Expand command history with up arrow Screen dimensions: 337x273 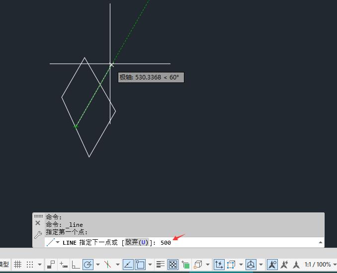point(321,242)
